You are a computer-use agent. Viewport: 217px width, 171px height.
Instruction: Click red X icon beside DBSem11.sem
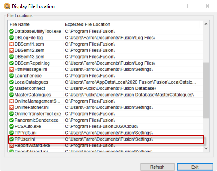coord(11,44)
